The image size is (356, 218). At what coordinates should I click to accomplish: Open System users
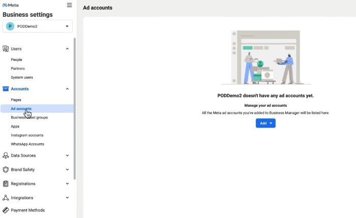(x=22, y=77)
